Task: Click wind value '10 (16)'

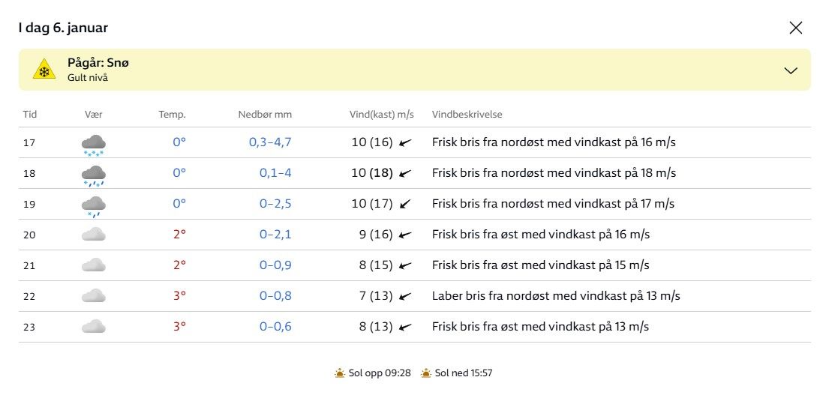Action: tap(372, 142)
